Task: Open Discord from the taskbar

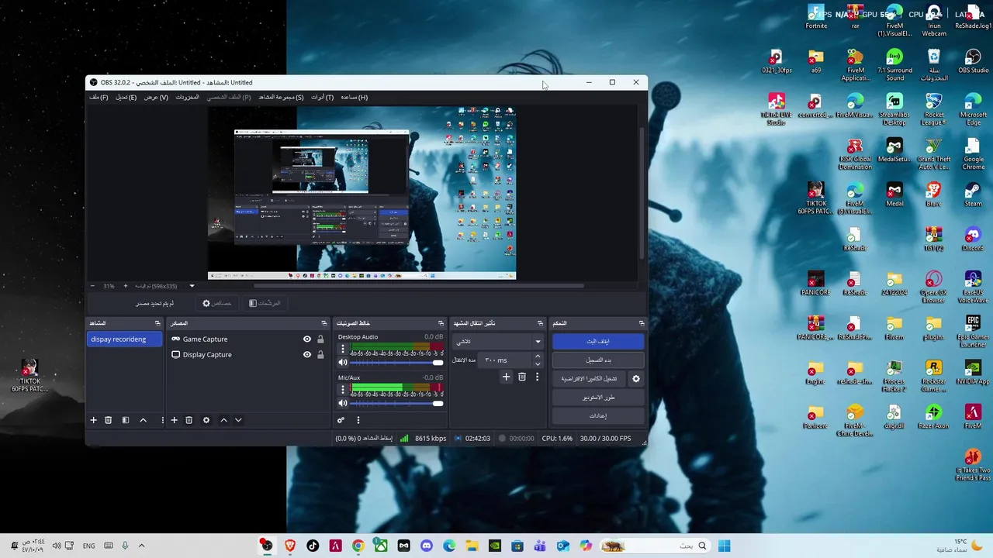Action: (426, 546)
